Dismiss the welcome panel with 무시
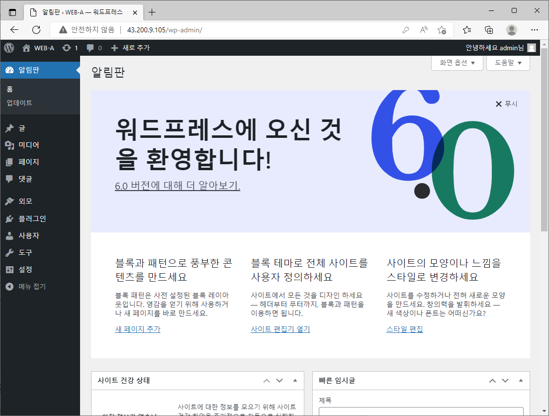Screen dimensions: 549x416 (x=506, y=104)
